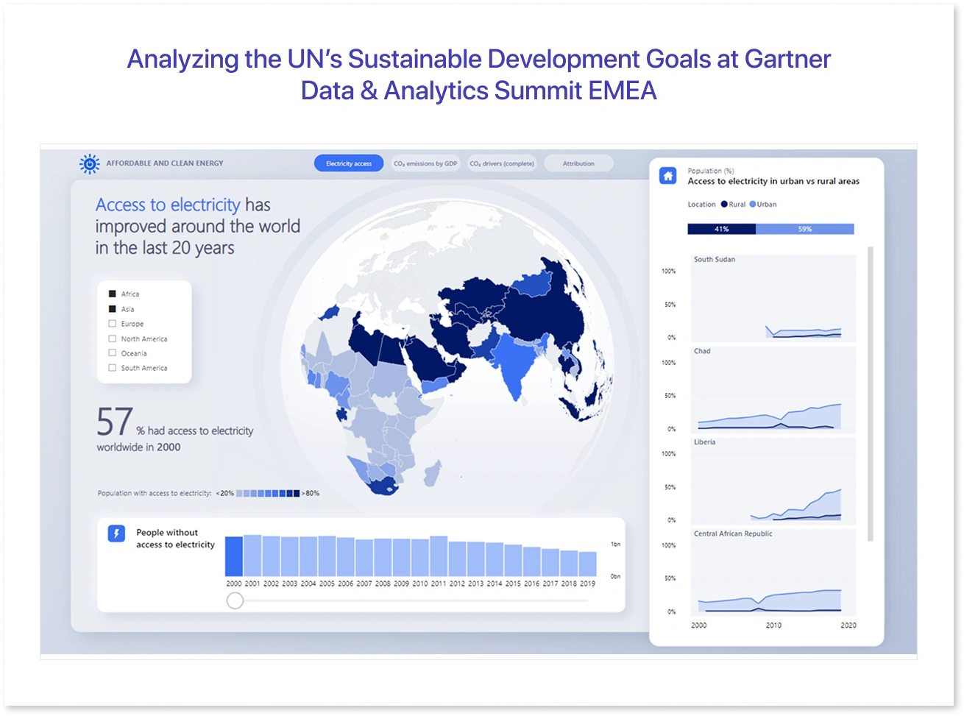Click Madagascar on the globe map
This screenshot has width=964, height=716.
pyautogui.click(x=434, y=472)
